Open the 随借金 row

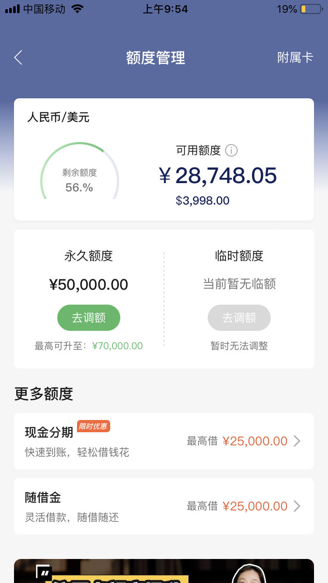(x=164, y=506)
